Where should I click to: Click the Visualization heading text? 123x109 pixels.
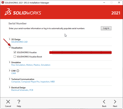click(x=17, y=48)
